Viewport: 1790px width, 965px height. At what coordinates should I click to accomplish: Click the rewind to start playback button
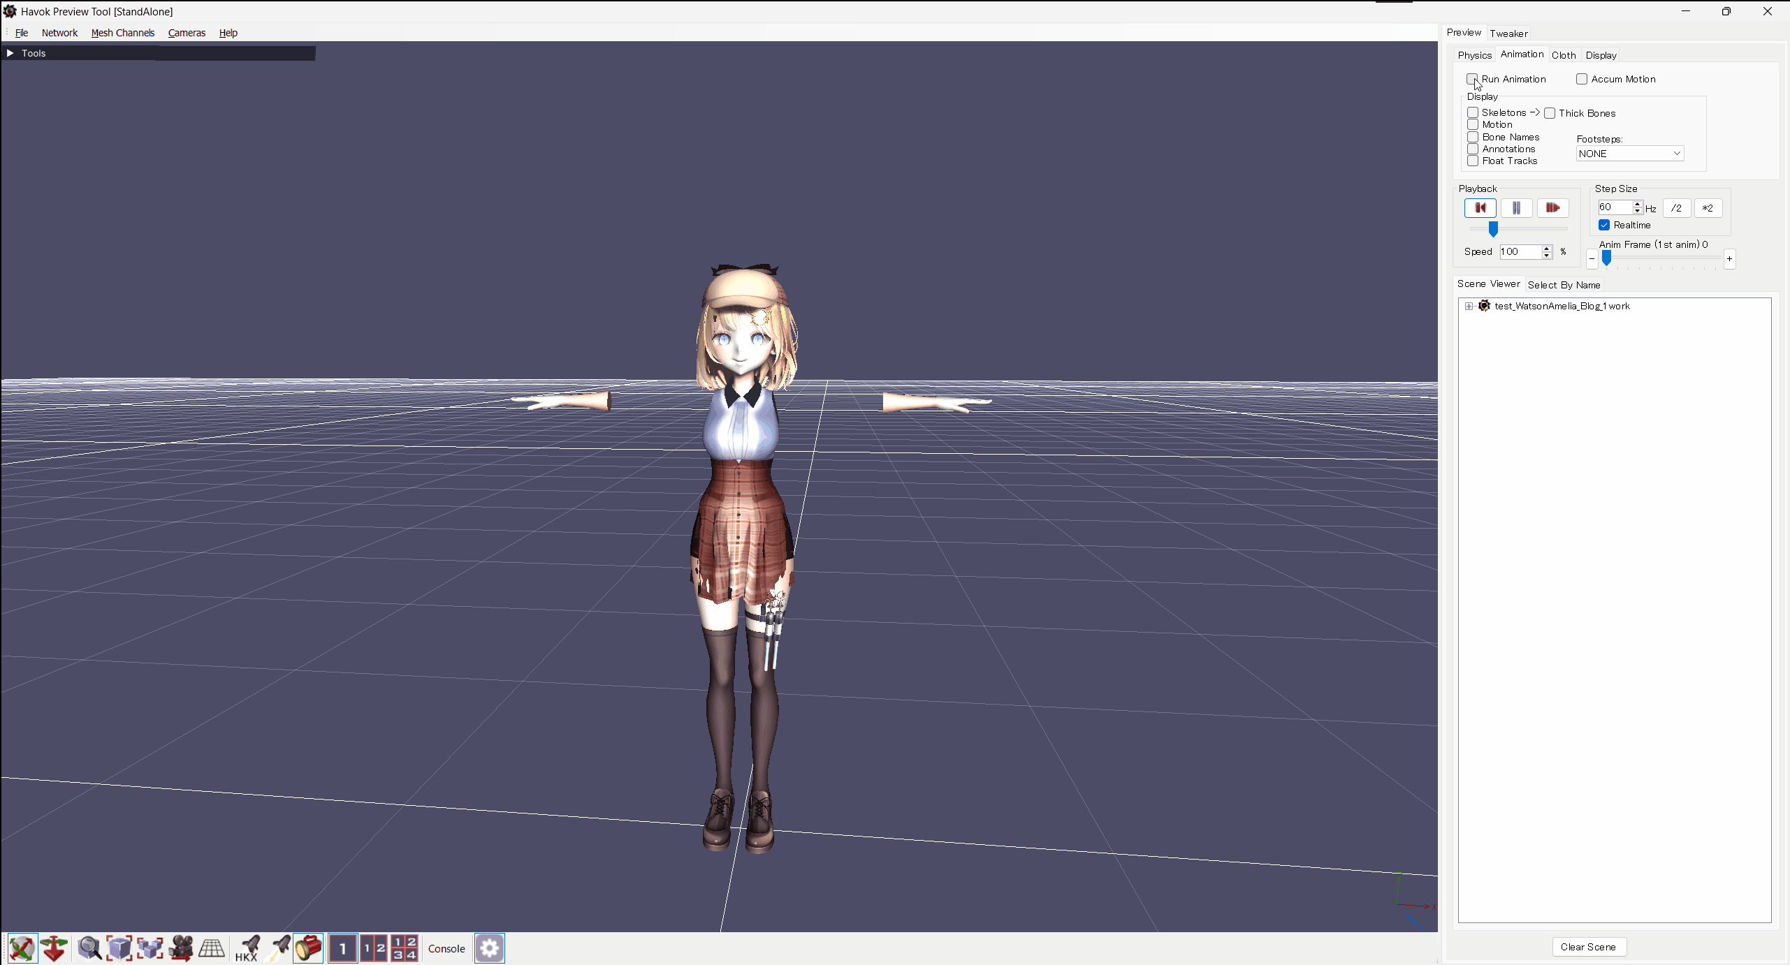coord(1480,207)
